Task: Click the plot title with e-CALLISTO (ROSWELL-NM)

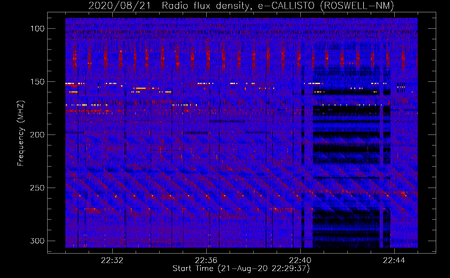Action: pyautogui.click(x=241, y=6)
